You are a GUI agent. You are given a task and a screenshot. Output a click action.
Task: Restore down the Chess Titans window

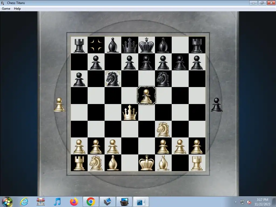(262, 3)
